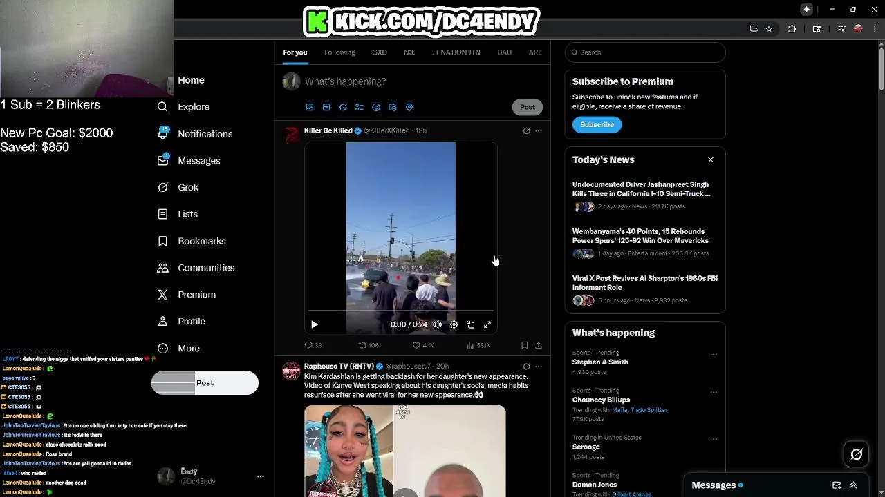
Task: Open Chrome media controls icon
Action: pyautogui.click(x=841, y=29)
